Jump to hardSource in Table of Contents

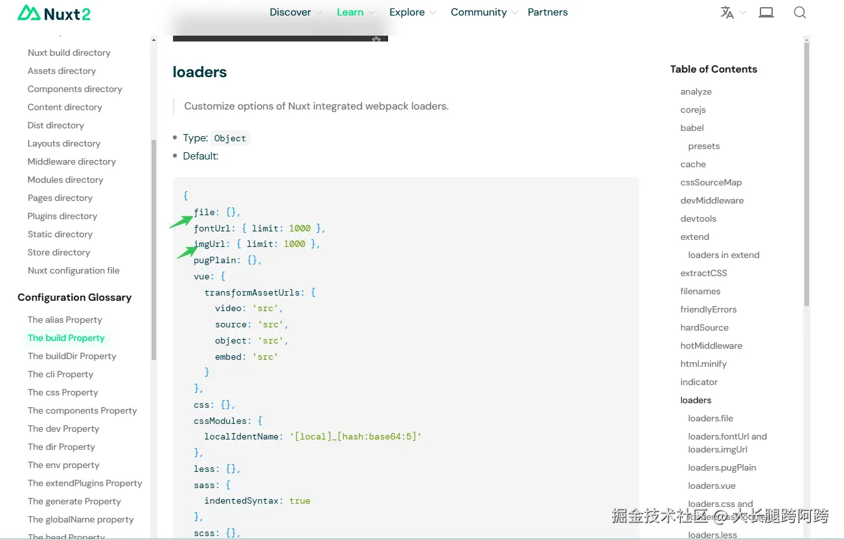click(x=705, y=327)
